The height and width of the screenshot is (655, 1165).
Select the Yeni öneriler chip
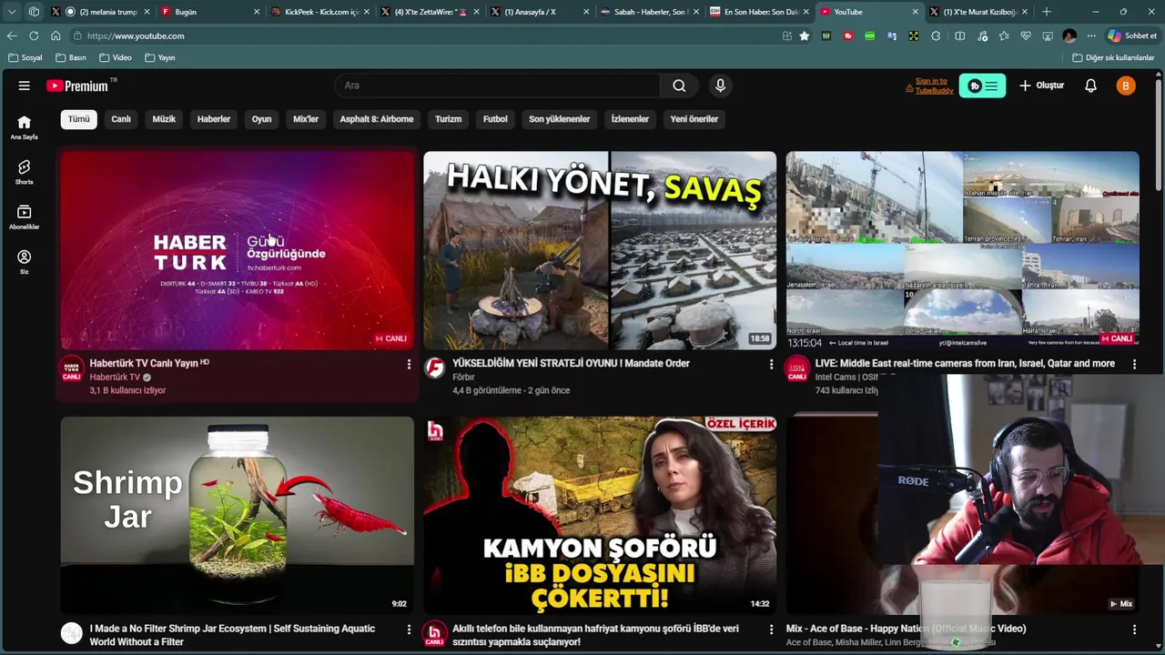tap(694, 119)
